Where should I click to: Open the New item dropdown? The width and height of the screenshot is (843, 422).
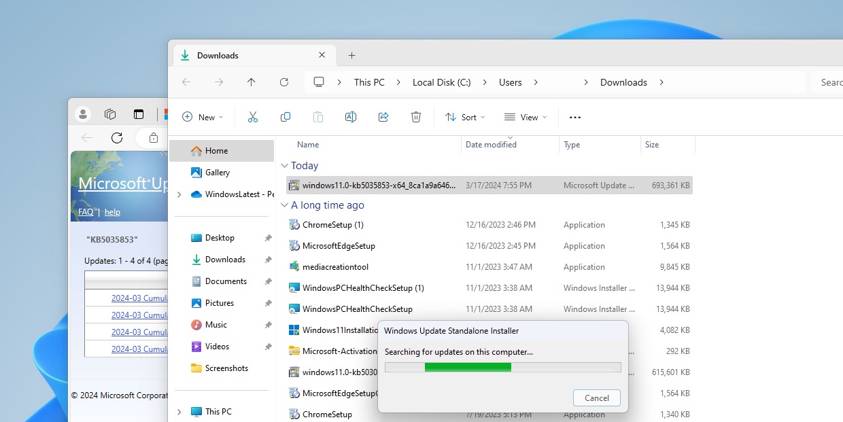pyautogui.click(x=203, y=117)
